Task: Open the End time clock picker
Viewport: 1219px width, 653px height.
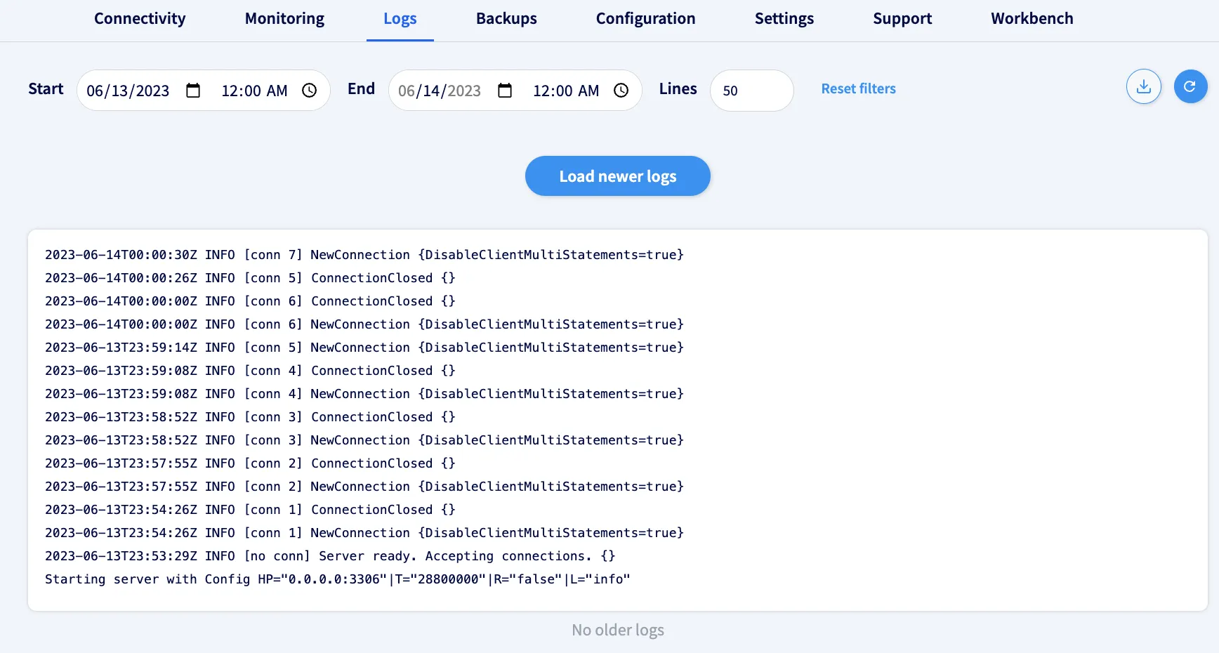Action: (x=621, y=91)
